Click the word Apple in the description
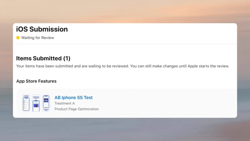The height and width of the screenshot is (141, 250). coord(192,66)
